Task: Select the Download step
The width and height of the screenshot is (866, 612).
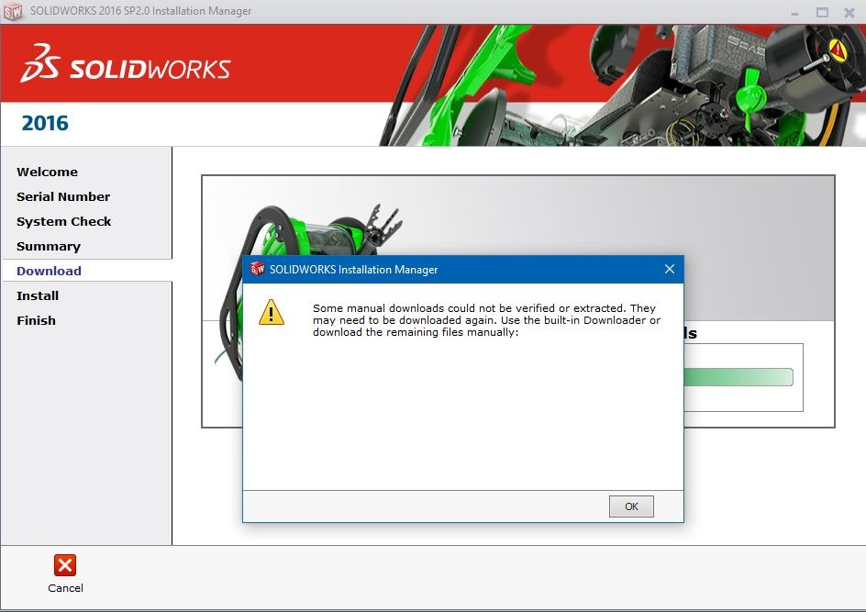Action: [49, 271]
